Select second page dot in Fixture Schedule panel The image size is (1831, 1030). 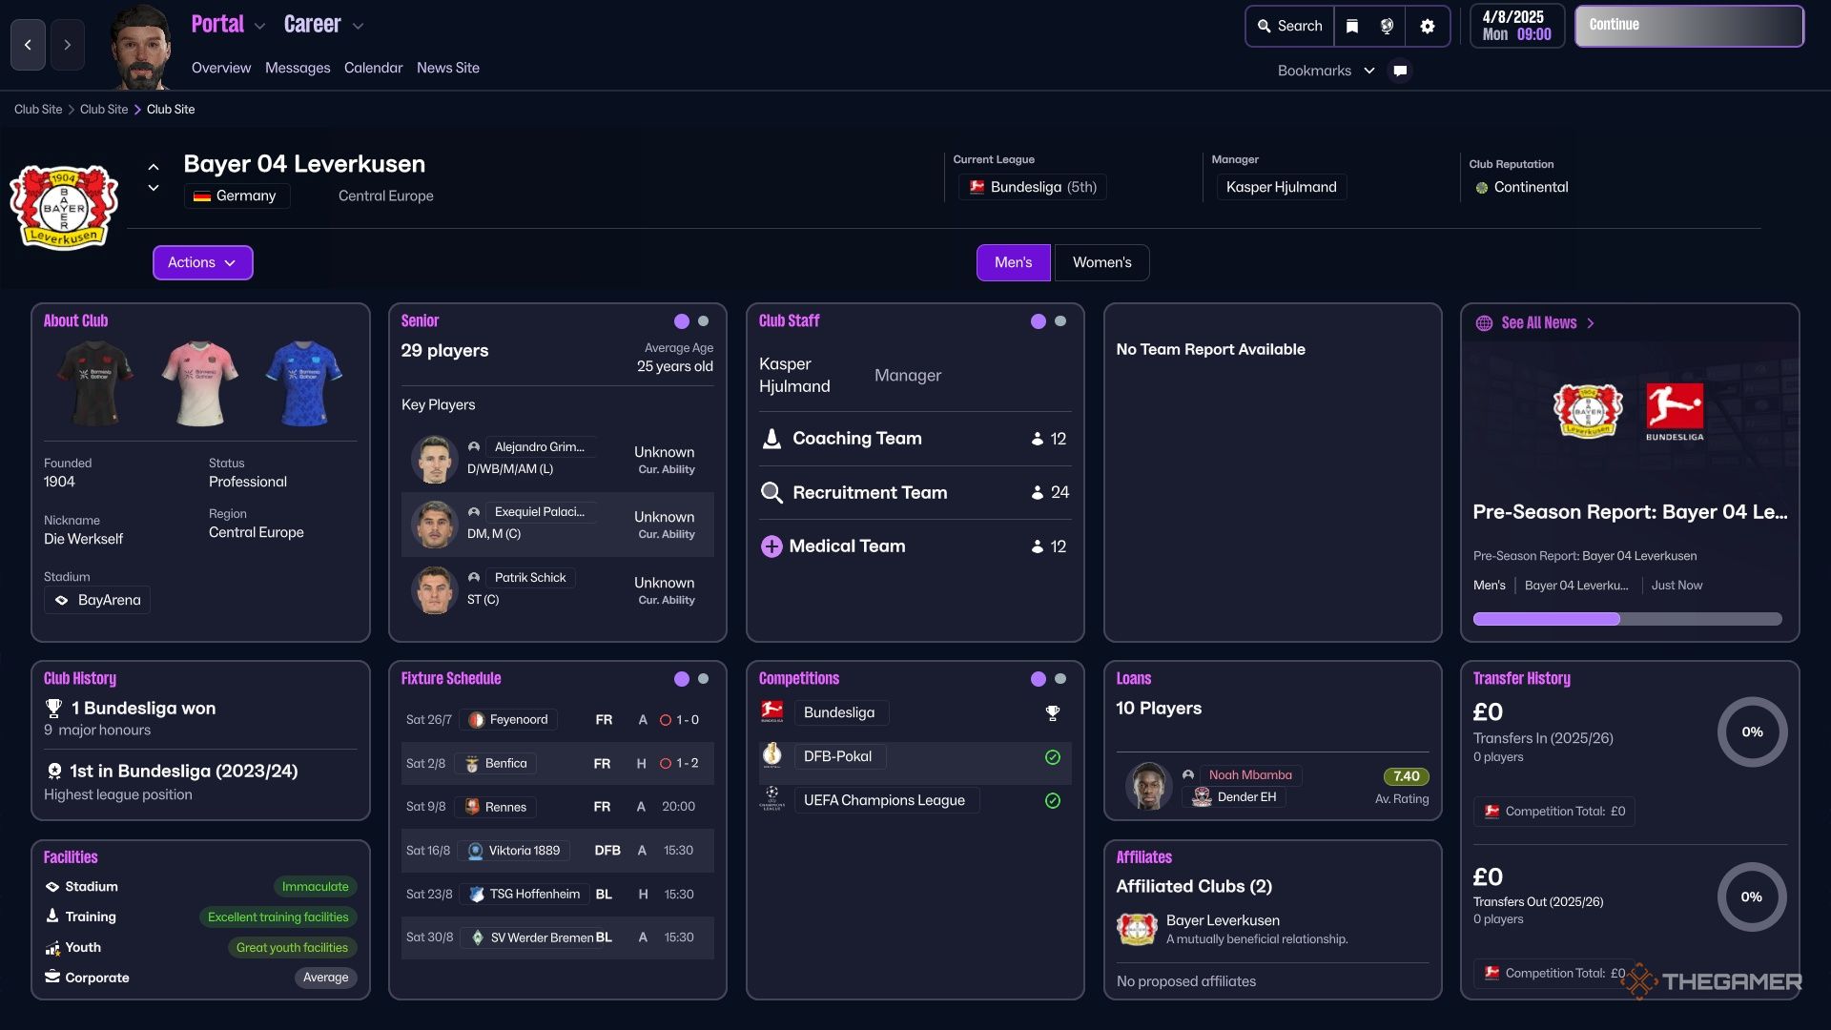(x=703, y=679)
